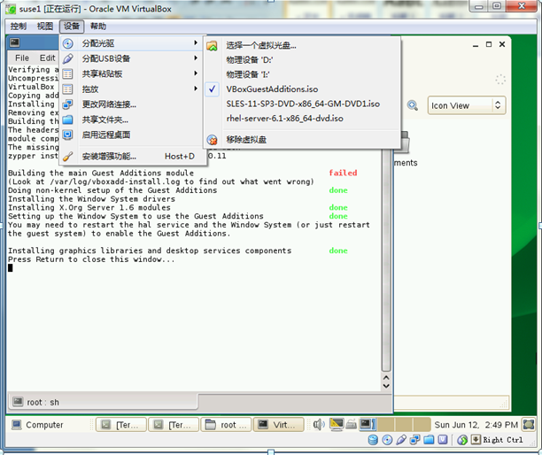Expand arrow on the 拖放 row
Viewport: 542px width, 455px height.
pos(196,89)
